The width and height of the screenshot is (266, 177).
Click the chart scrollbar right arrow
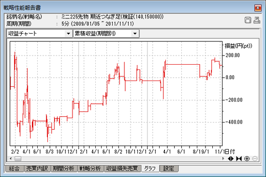pos(223,159)
